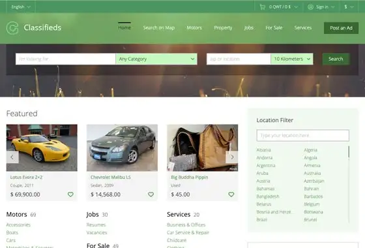This screenshot has width=365, height=248.
Task: Open the Lotus Evora 2+2 title link
Action: coord(26,177)
